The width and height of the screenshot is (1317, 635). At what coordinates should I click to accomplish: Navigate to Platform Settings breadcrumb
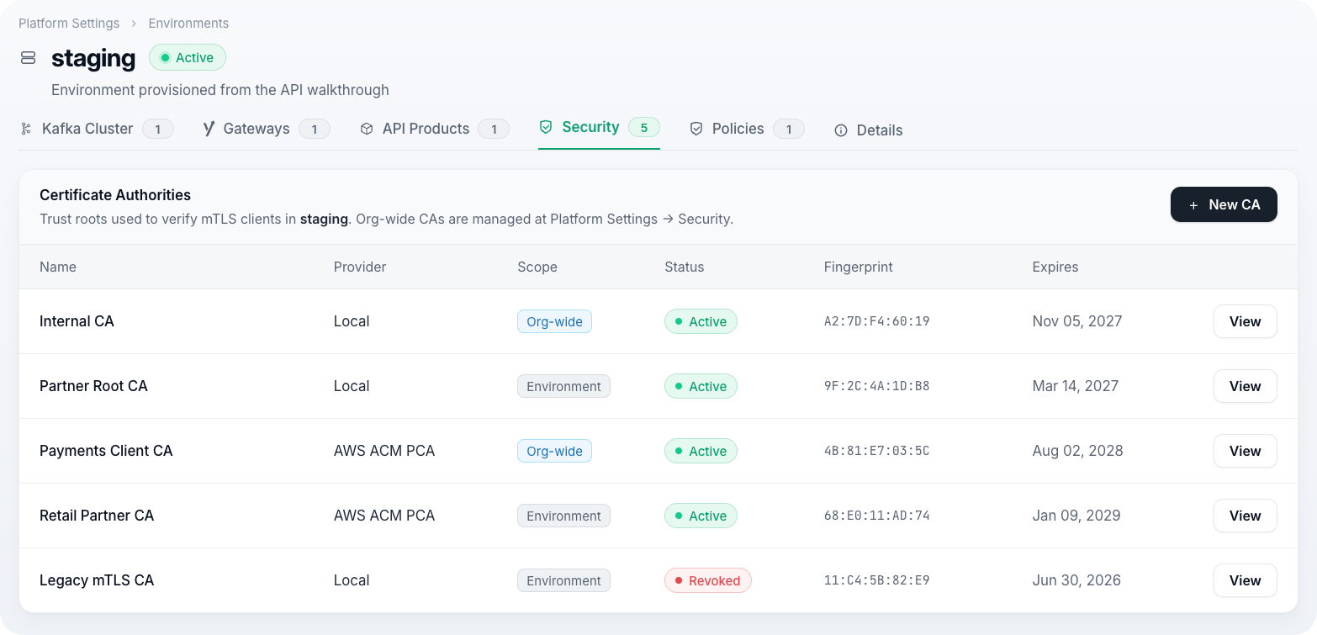tap(69, 24)
